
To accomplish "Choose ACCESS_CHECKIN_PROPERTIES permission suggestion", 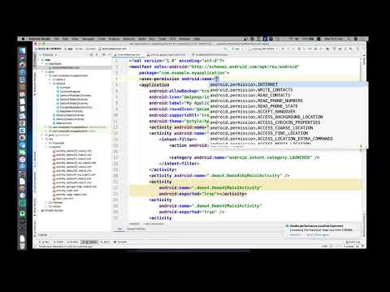I will pos(288,122).
